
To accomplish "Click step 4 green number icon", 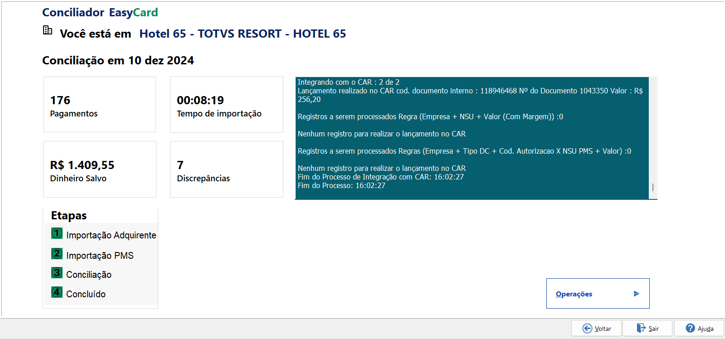I will [x=57, y=292].
